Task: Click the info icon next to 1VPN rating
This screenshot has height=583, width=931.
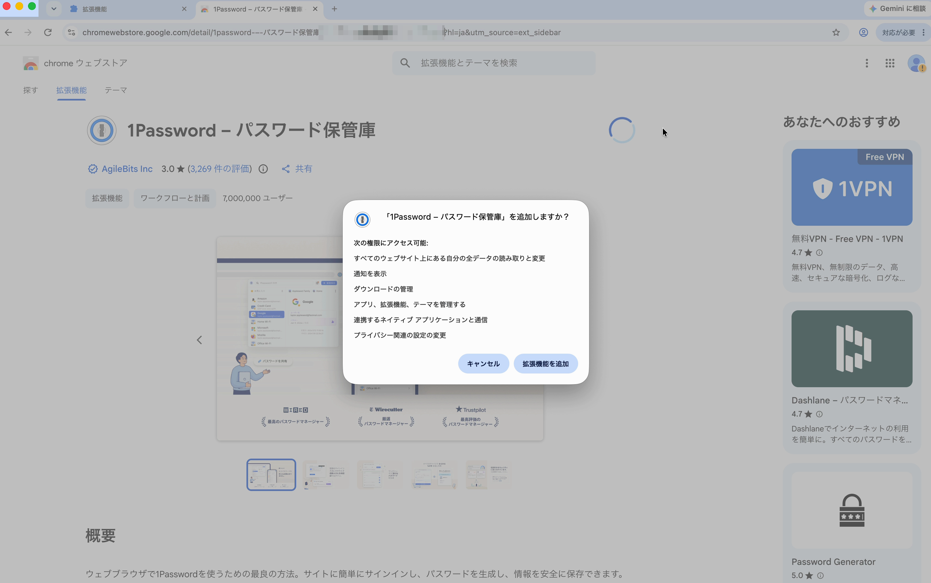Action: (819, 253)
